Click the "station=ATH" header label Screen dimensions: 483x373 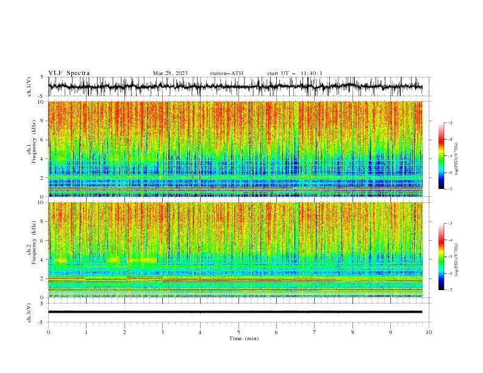pos(226,73)
